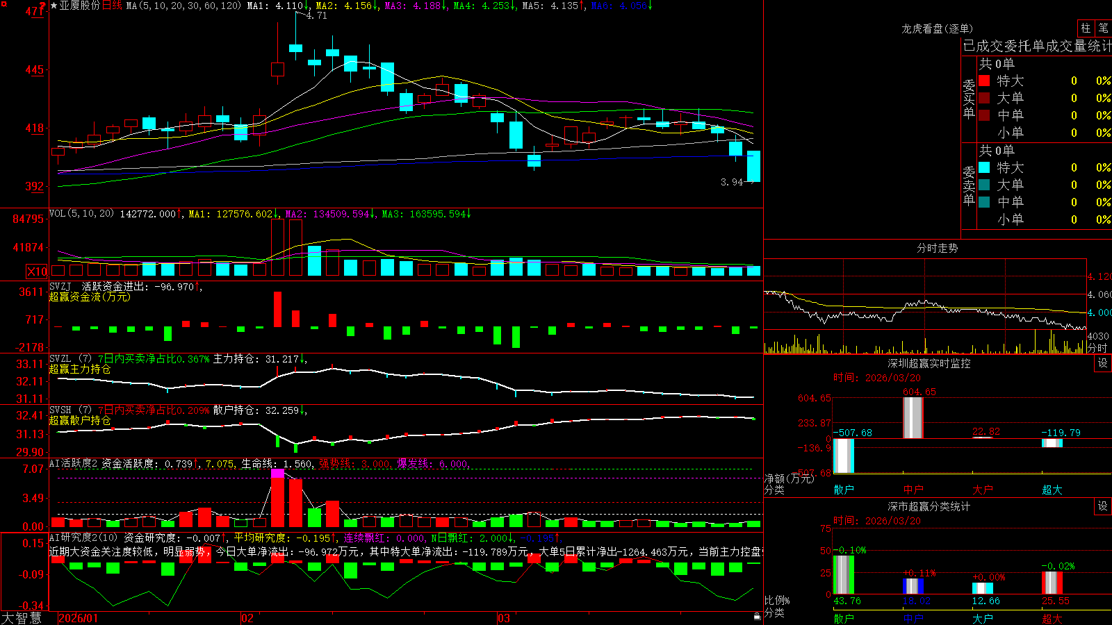Open VOL(5,10,20) indicator parameters
Screen dimensions: 1112x625
pos(82,214)
